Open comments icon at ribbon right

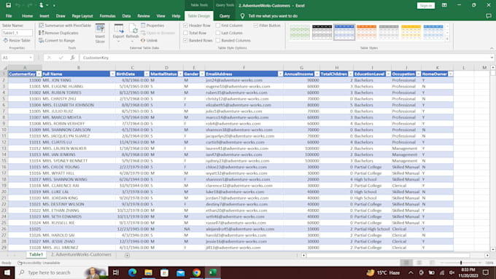point(489,16)
